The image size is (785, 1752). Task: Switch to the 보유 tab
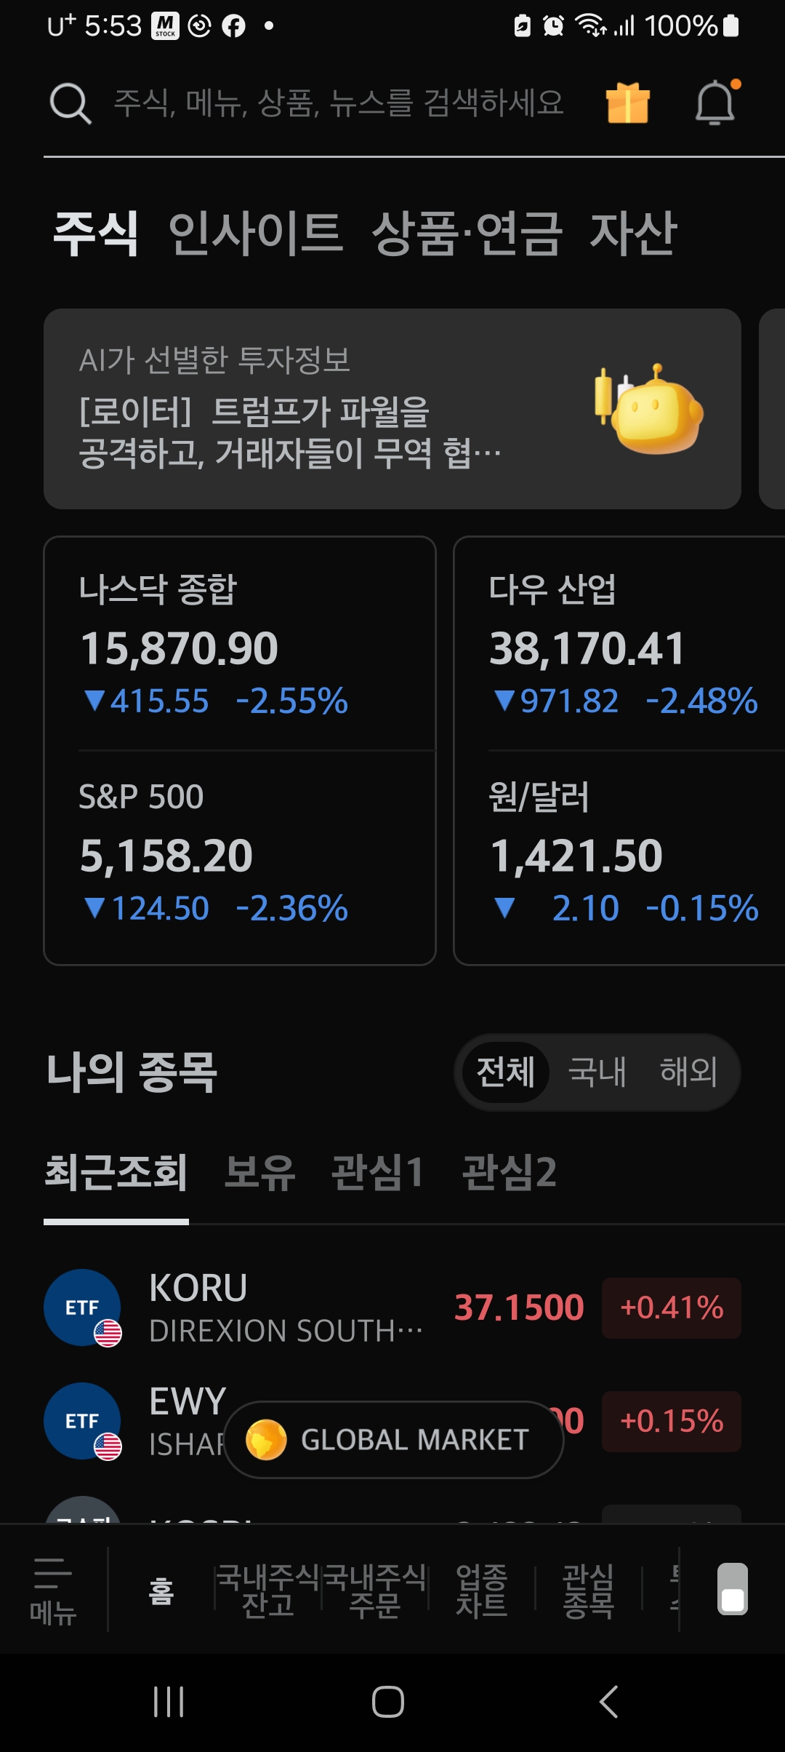click(259, 1172)
